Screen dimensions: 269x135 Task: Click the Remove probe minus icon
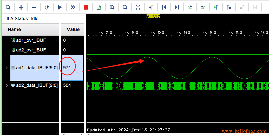pos(34,7)
